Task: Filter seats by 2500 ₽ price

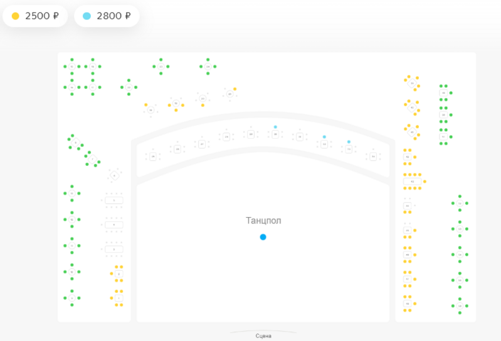Action: pos(35,16)
